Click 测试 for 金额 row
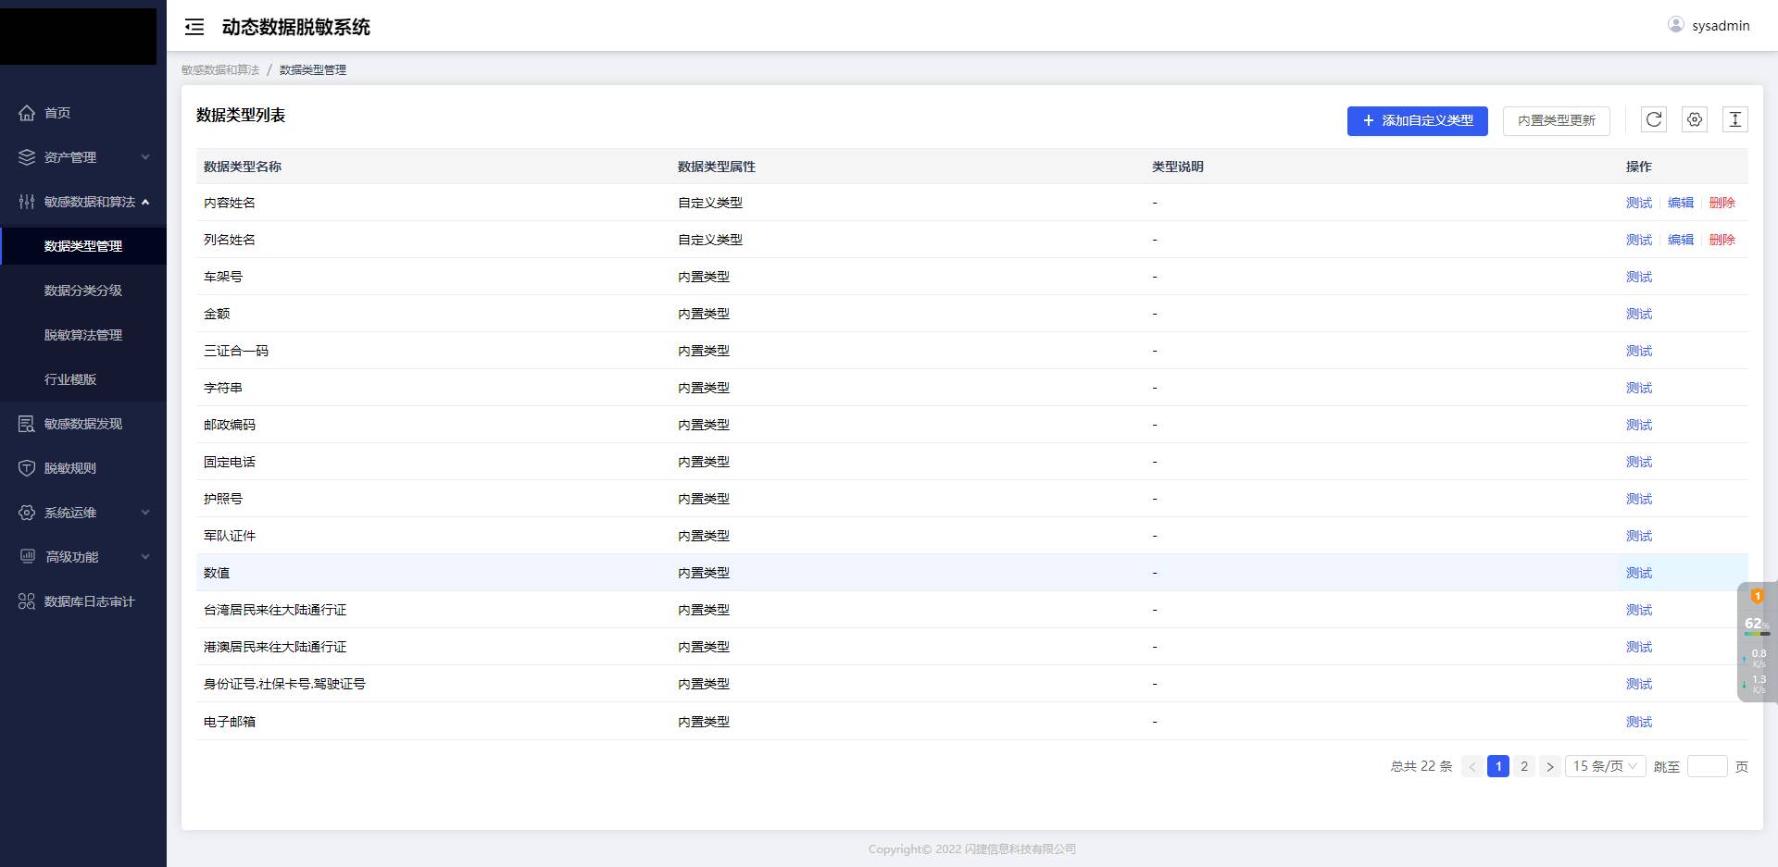Screen dimensions: 1778x867 1639,314
